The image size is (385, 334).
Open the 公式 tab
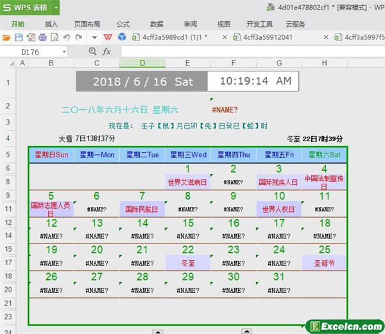tap(123, 24)
